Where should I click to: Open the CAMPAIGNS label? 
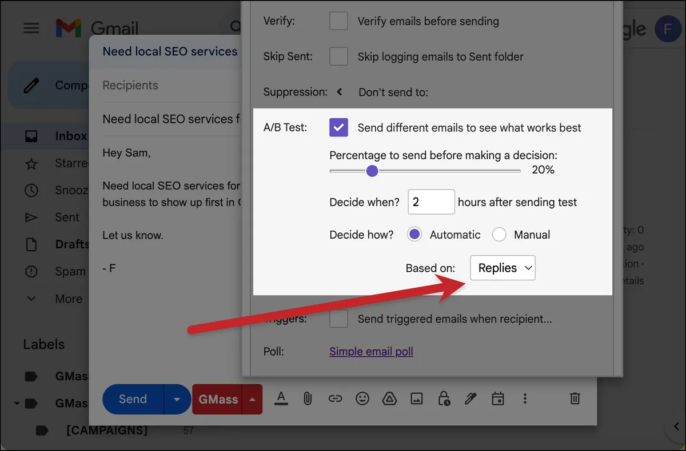pos(107,430)
